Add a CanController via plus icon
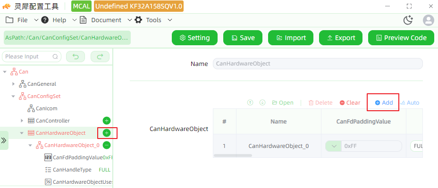 [106, 121]
